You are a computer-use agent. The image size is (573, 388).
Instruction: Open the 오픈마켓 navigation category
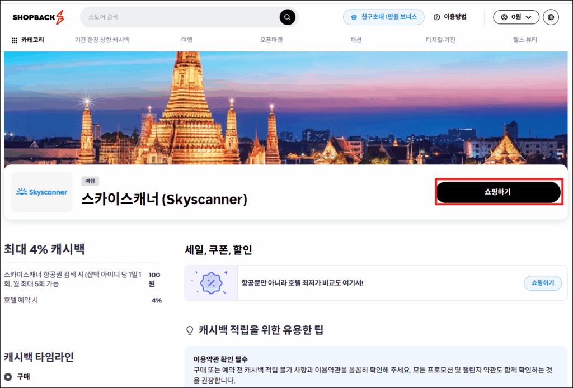271,40
